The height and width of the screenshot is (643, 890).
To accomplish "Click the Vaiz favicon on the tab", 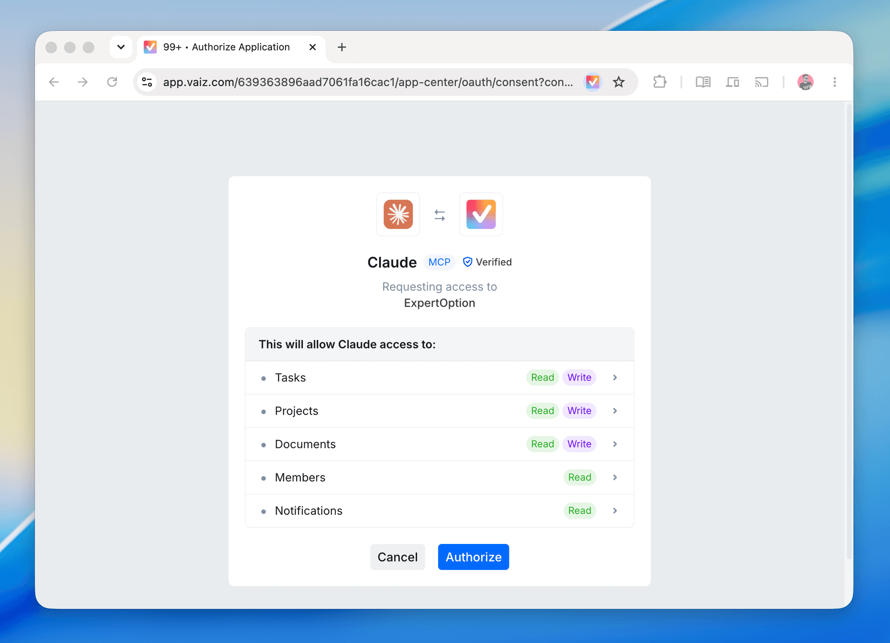I will pos(150,47).
